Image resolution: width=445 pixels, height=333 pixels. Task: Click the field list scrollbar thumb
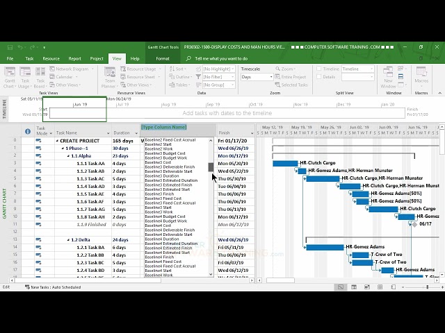coord(211,167)
